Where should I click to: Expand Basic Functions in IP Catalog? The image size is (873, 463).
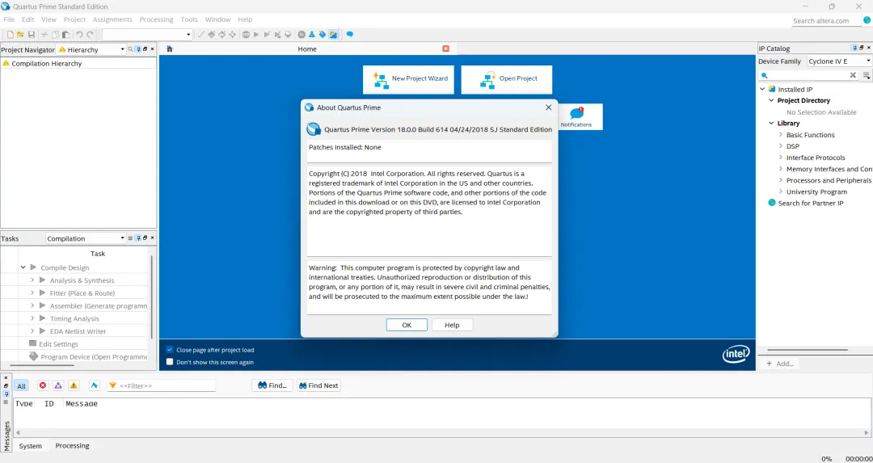coord(781,135)
